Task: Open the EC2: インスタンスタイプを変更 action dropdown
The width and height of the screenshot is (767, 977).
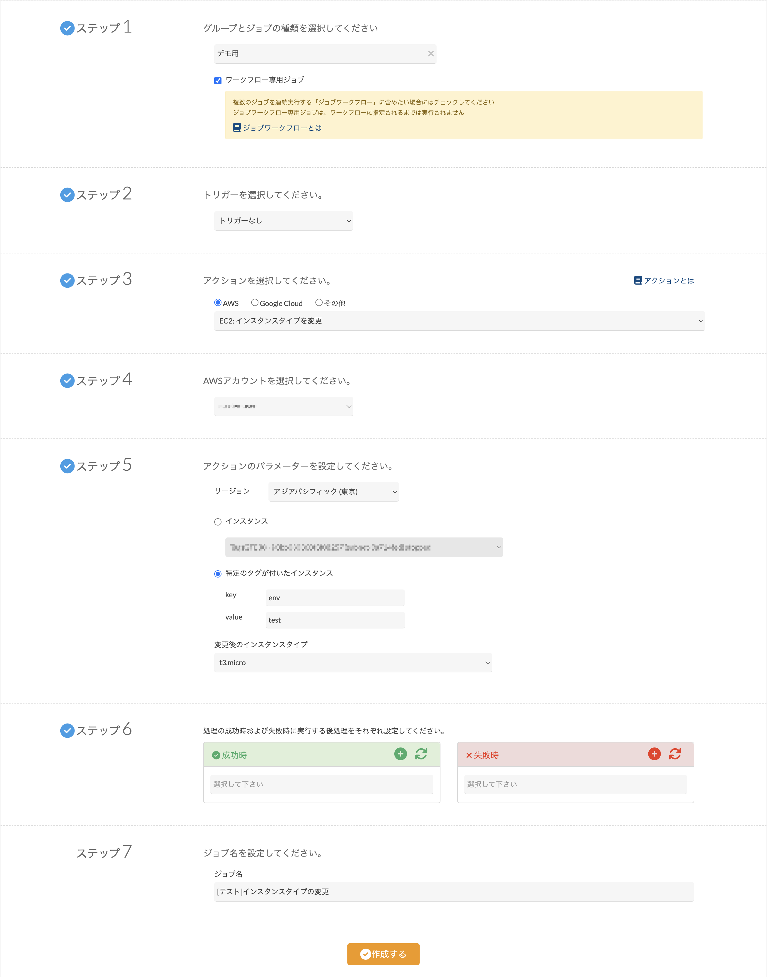Action: tap(459, 321)
